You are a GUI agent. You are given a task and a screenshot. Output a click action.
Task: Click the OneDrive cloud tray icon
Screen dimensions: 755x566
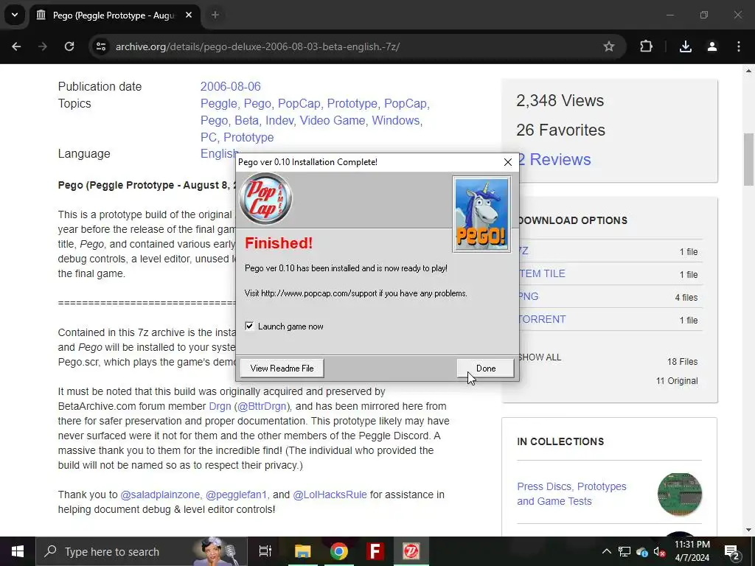(x=642, y=551)
